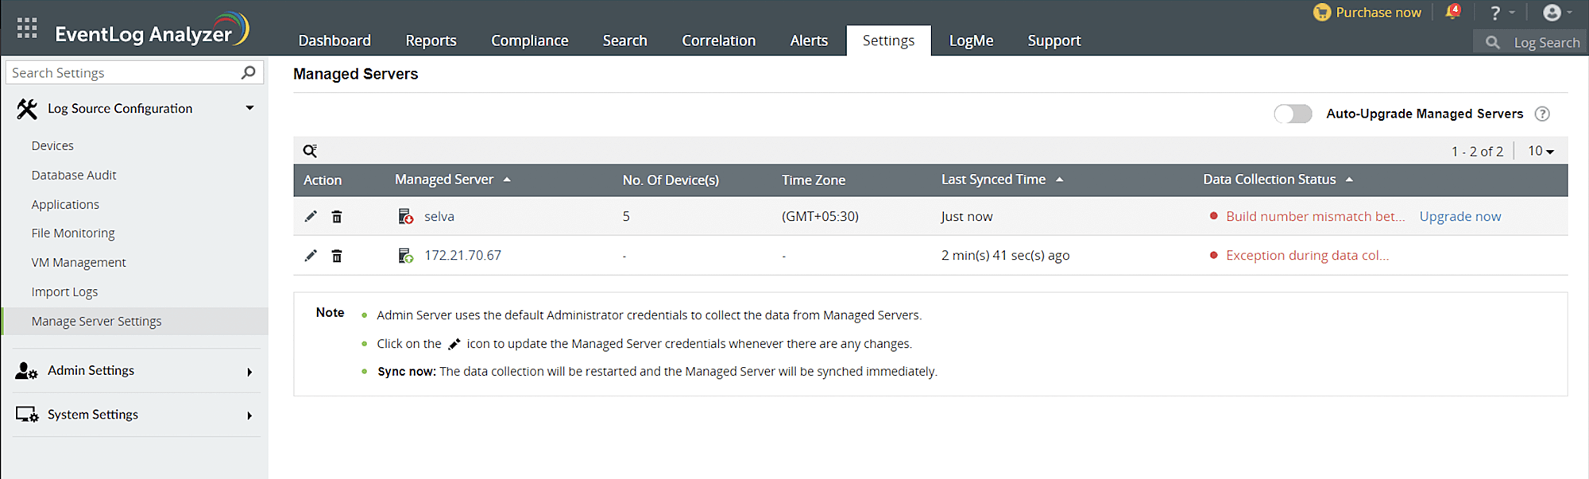Viewport: 1589px width, 479px height.
Task: Click the selva server status icon
Action: click(406, 216)
